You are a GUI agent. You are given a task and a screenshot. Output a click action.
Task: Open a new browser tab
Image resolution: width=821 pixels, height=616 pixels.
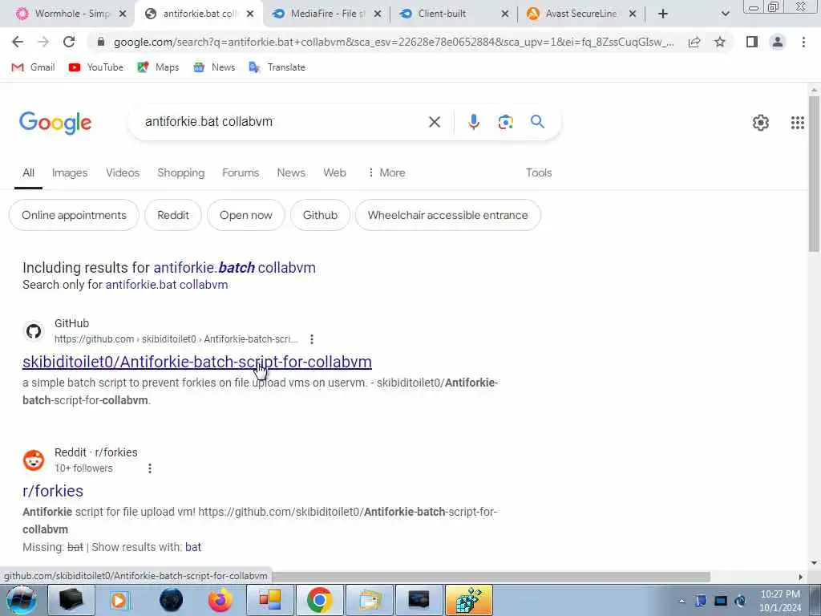coord(663,14)
